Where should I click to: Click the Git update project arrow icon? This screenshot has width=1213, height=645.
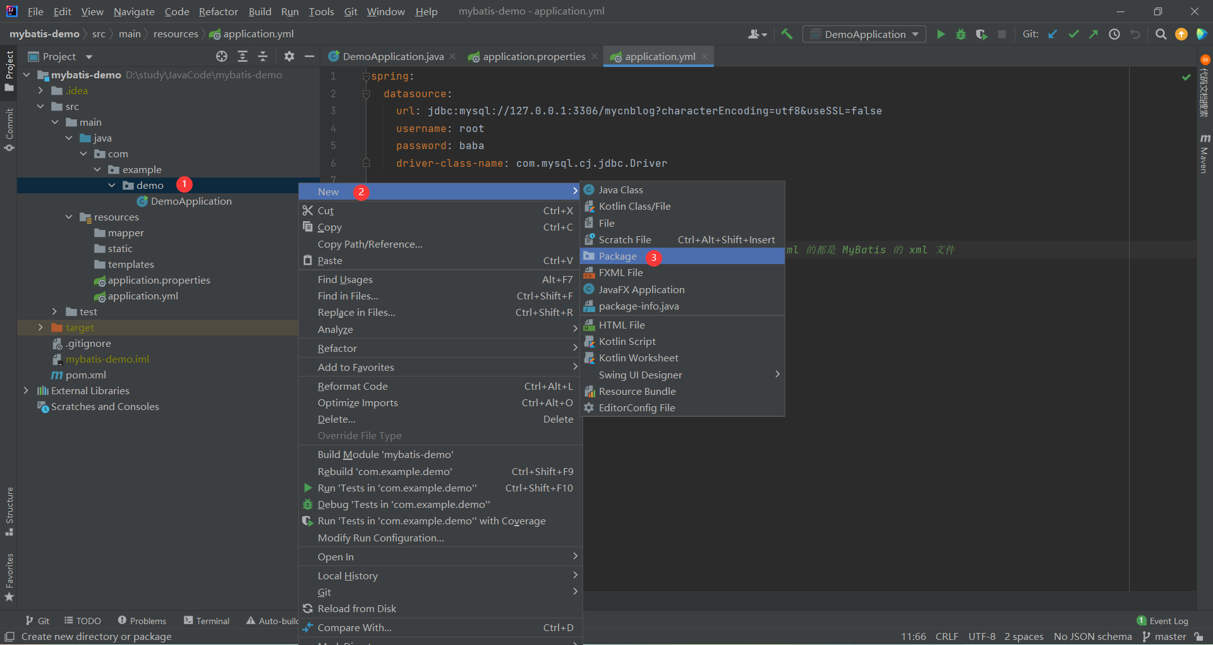(1053, 34)
